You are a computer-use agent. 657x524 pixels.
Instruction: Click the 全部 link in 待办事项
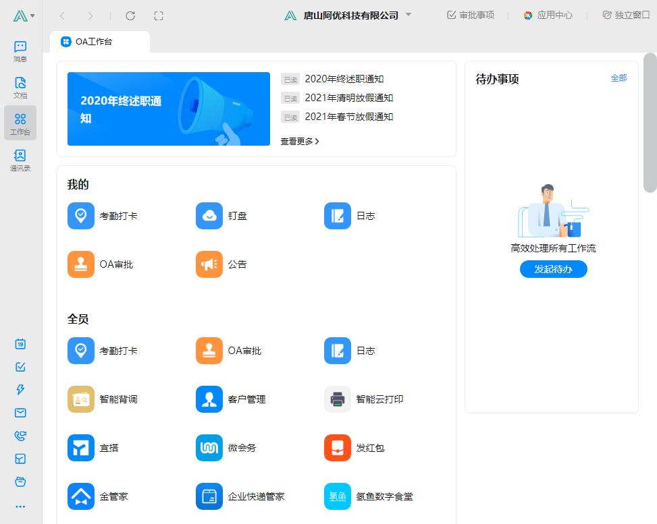pyautogui.click(x=619, y=78)
